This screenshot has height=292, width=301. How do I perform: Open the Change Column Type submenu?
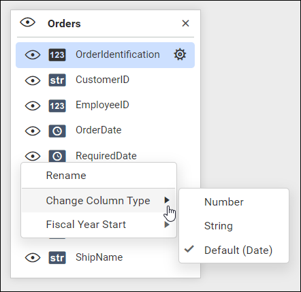(99, 201)
